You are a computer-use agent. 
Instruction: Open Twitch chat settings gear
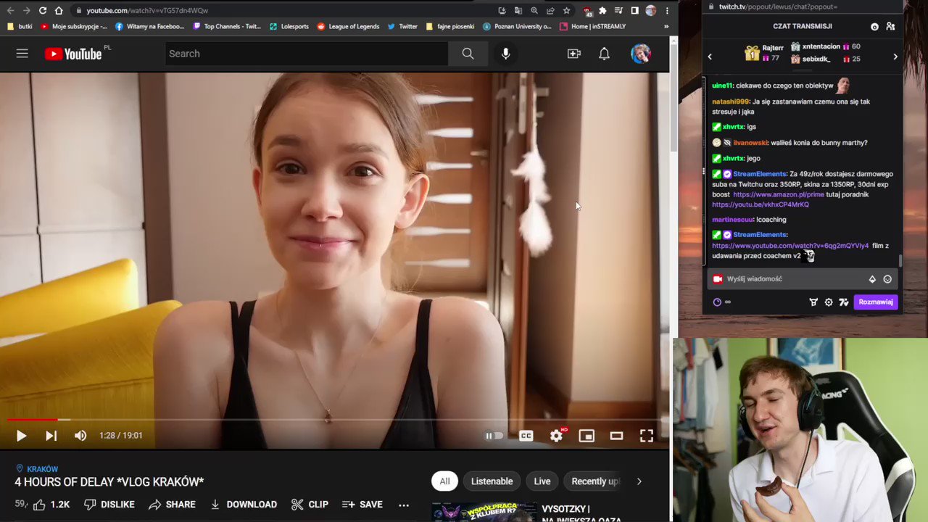coord(829,302)
